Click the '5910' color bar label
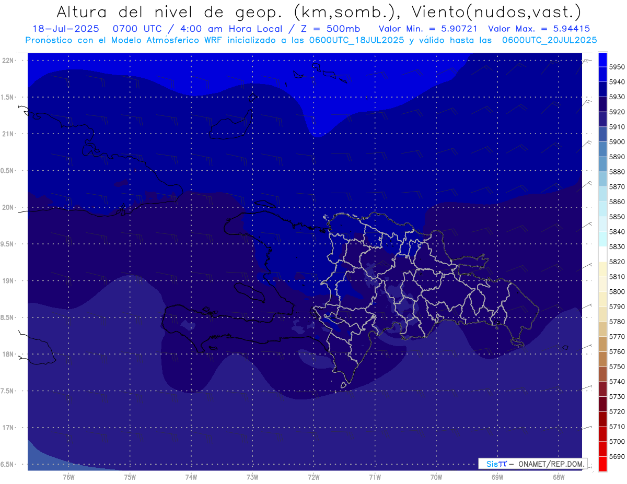 click(617, 127)
